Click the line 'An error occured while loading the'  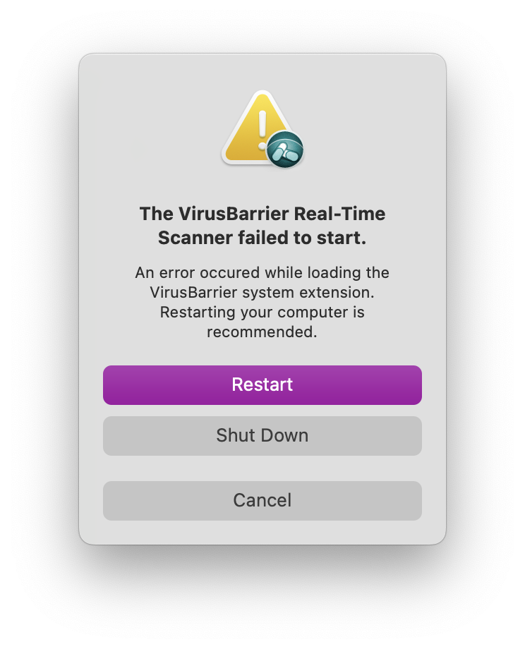(x=262, y=273)
